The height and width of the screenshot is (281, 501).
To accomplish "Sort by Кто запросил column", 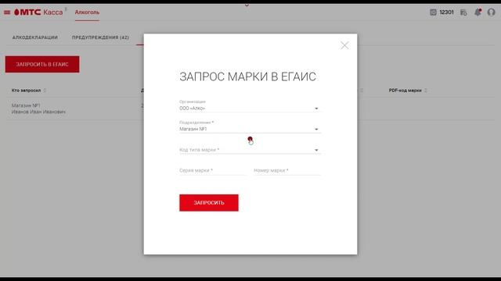I will coord(45,91).
